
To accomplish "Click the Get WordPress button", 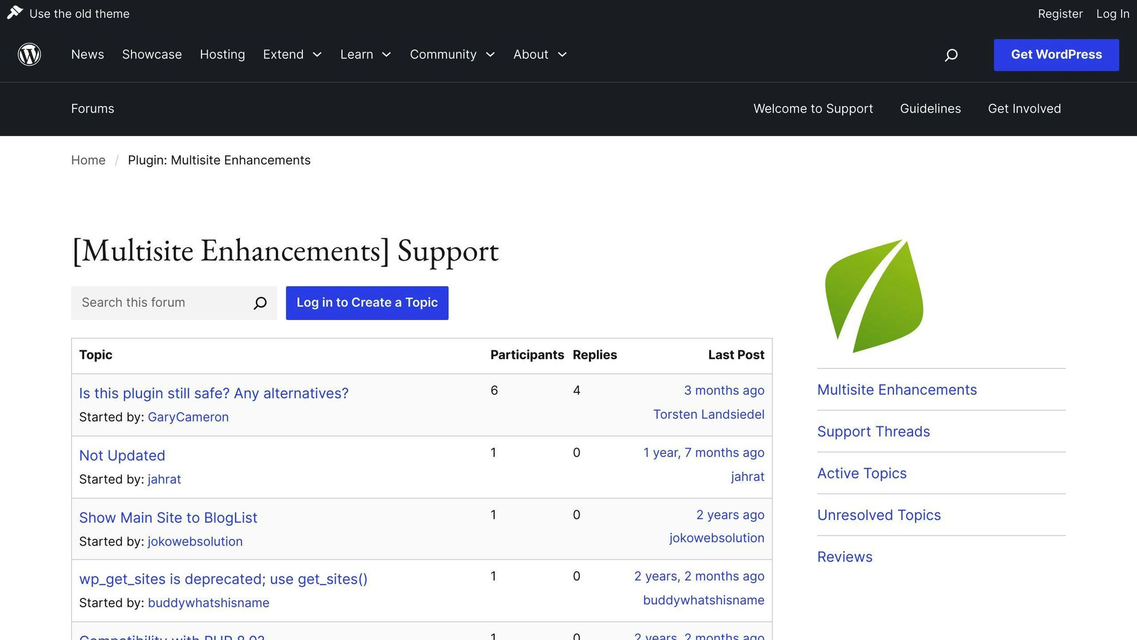I will [x=1056, y=55].
